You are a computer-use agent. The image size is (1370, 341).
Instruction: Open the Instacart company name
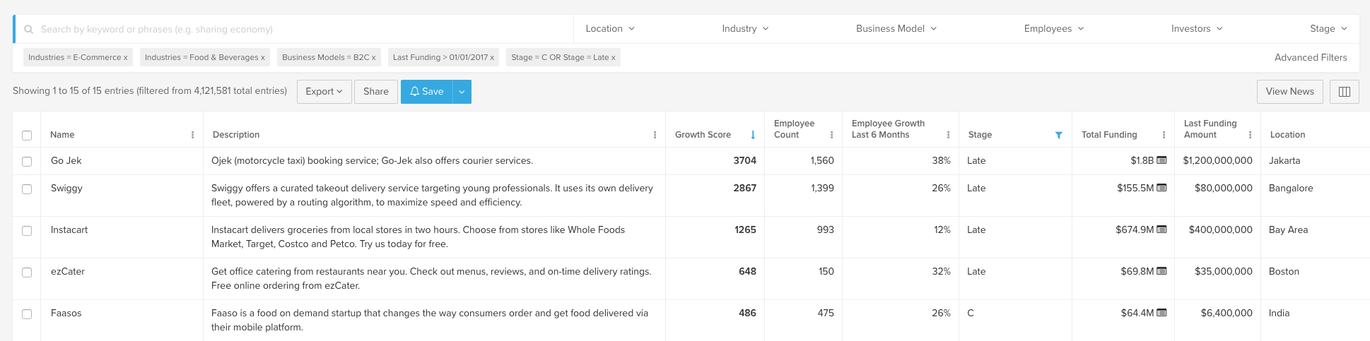coord(69,230)
